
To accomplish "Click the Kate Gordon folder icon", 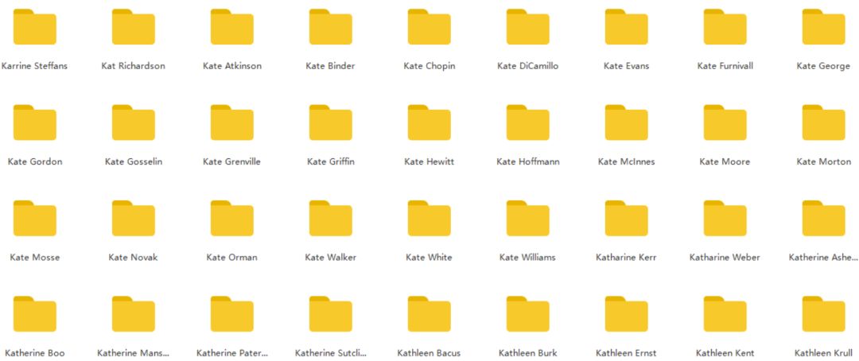I will (34, 122).
